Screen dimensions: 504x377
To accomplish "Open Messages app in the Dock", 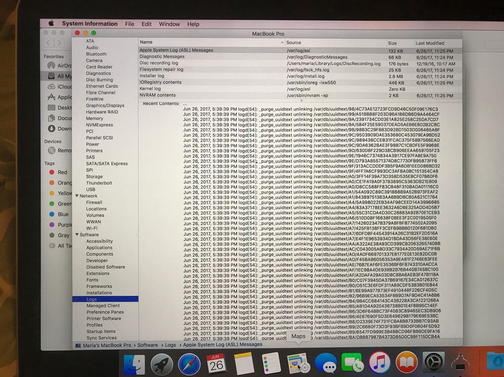I will click(x=325, y=363).
